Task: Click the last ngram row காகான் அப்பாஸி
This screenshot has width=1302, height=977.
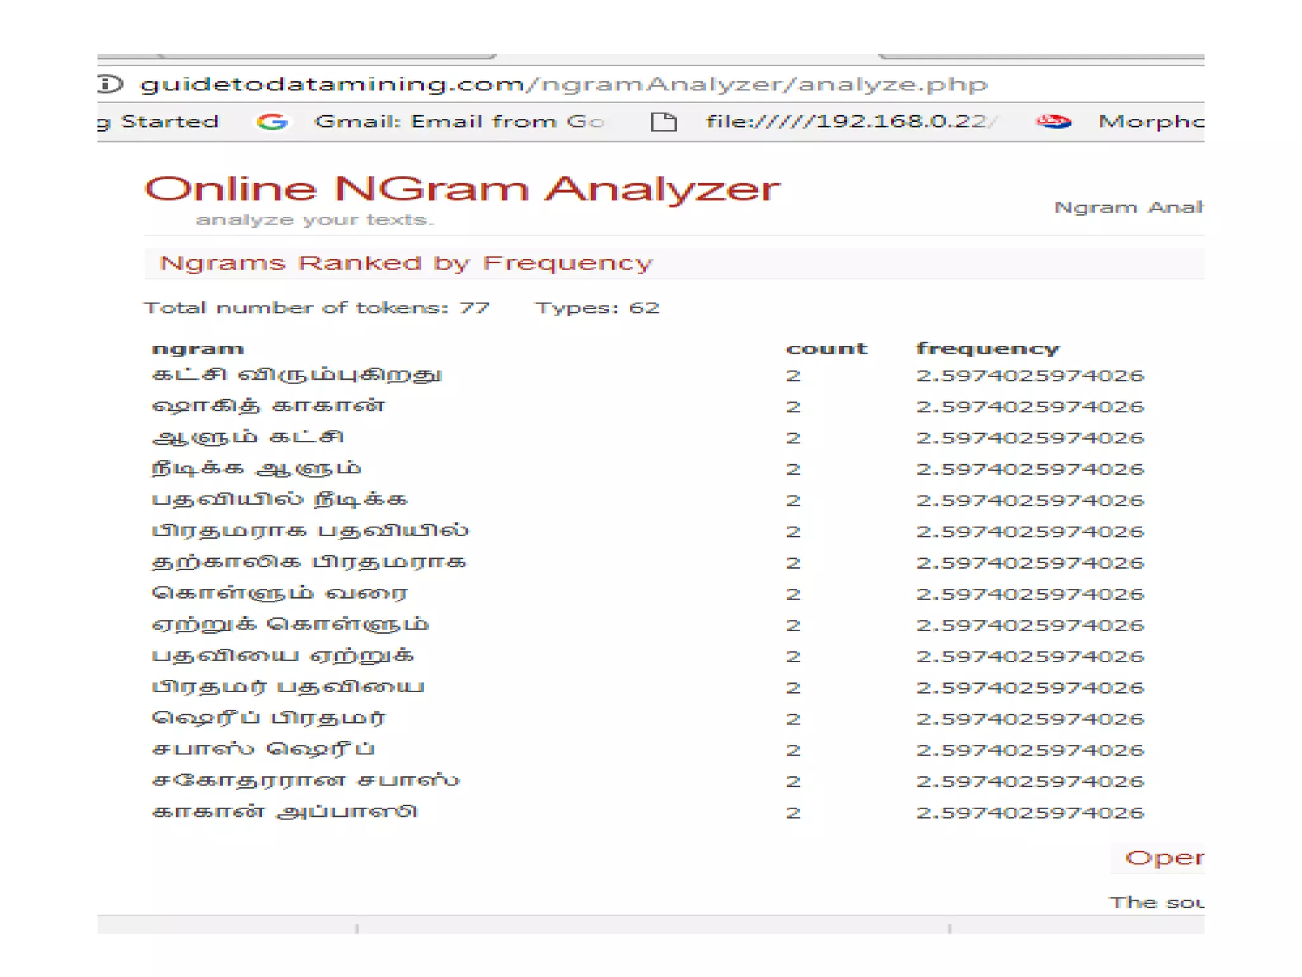Action: pyautogui.click(x=284, y=812)
